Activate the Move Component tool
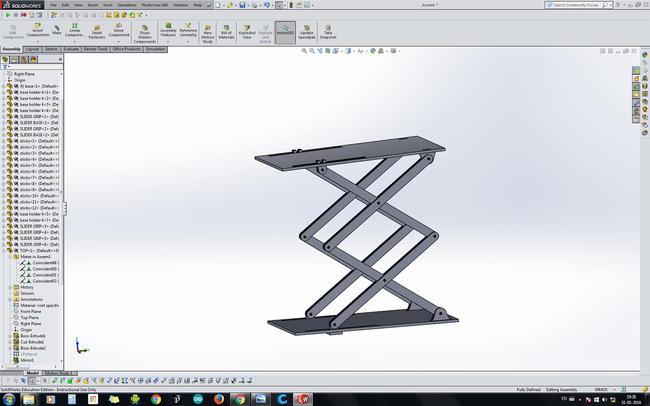 coord(119,30)
